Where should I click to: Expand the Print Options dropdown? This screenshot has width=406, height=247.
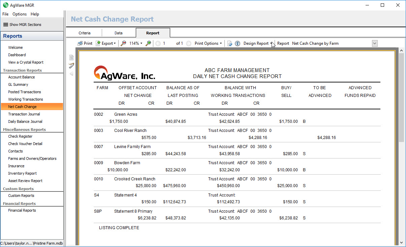(208, 43)
